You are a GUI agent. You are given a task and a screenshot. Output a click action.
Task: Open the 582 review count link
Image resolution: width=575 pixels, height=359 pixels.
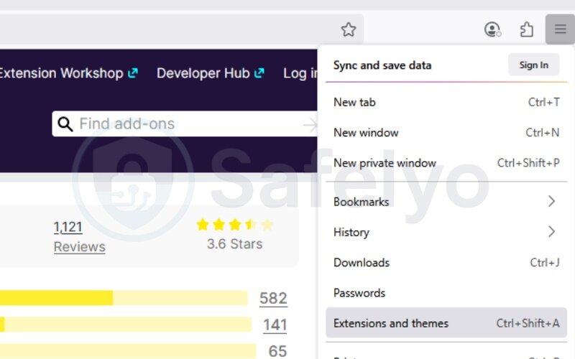(273, 298)
